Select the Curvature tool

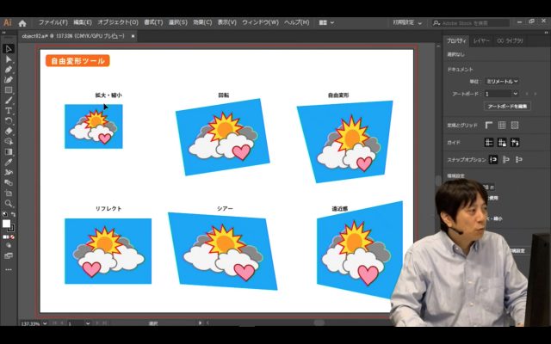(9, 80)
